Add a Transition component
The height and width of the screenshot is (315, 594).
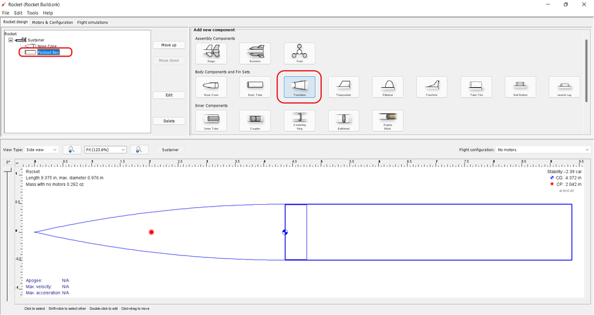pos(299,87)
